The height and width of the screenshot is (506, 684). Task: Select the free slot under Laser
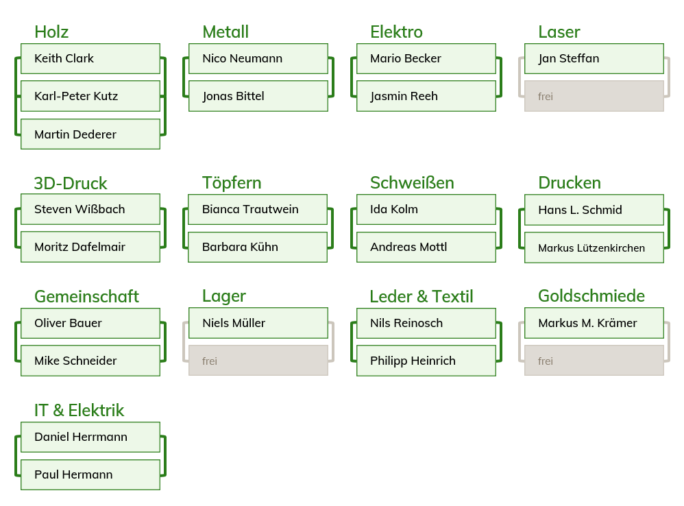pos(594,96)
